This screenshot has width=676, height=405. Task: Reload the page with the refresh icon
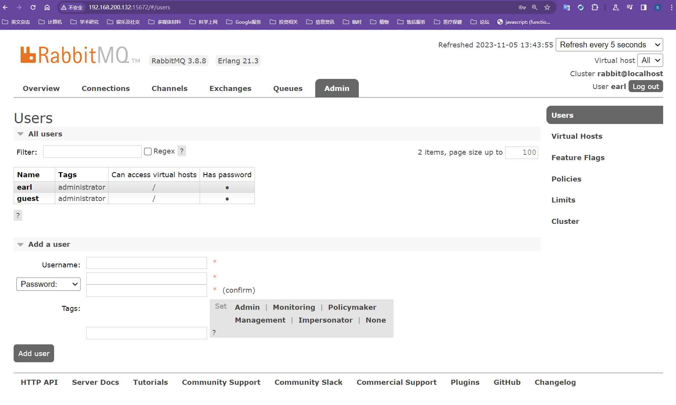33,7
